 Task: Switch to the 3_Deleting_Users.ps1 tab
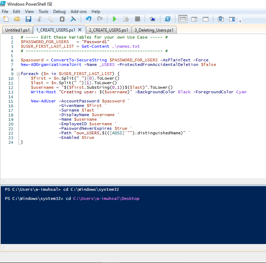pos(154,30)
